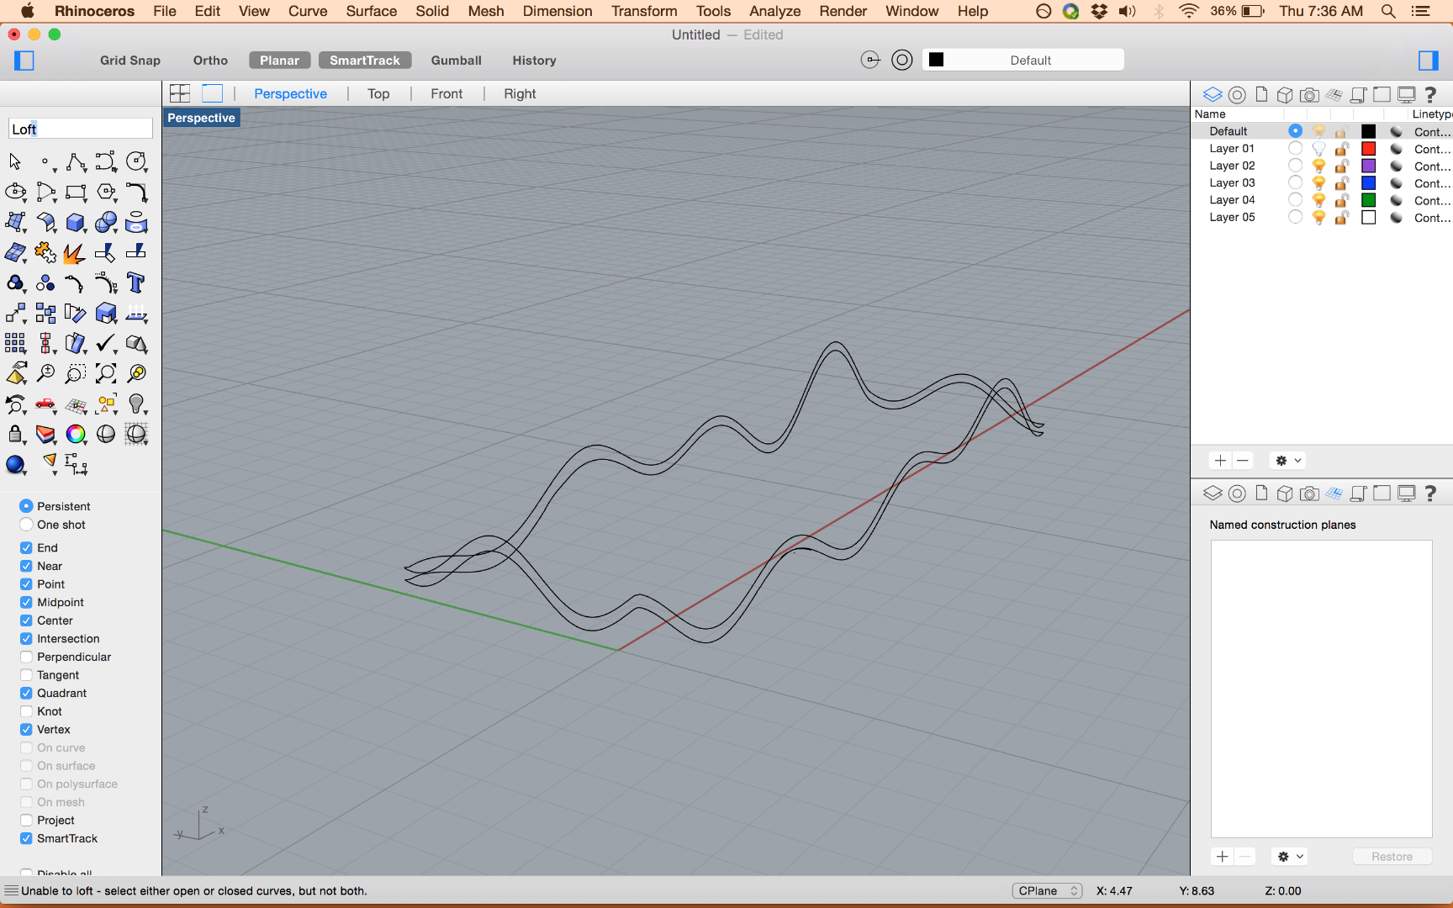Click the red car icon
The image size is (1453, 908).
[x=45, y=404]
